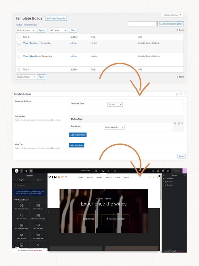
Task: Select the OKT Advanced Heading widget
Action: (22, 207)
